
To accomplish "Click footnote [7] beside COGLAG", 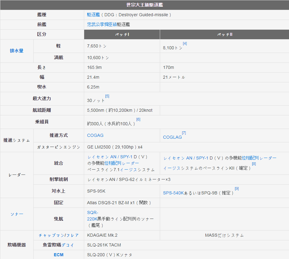I will tap(184, 133).
